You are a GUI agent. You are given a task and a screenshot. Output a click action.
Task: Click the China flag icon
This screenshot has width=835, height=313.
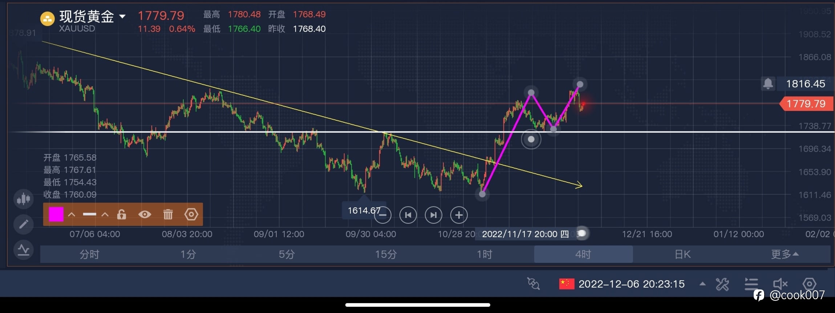[x=567, y=284]
